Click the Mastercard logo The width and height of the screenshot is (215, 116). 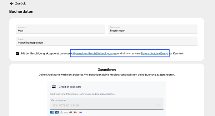75,112
